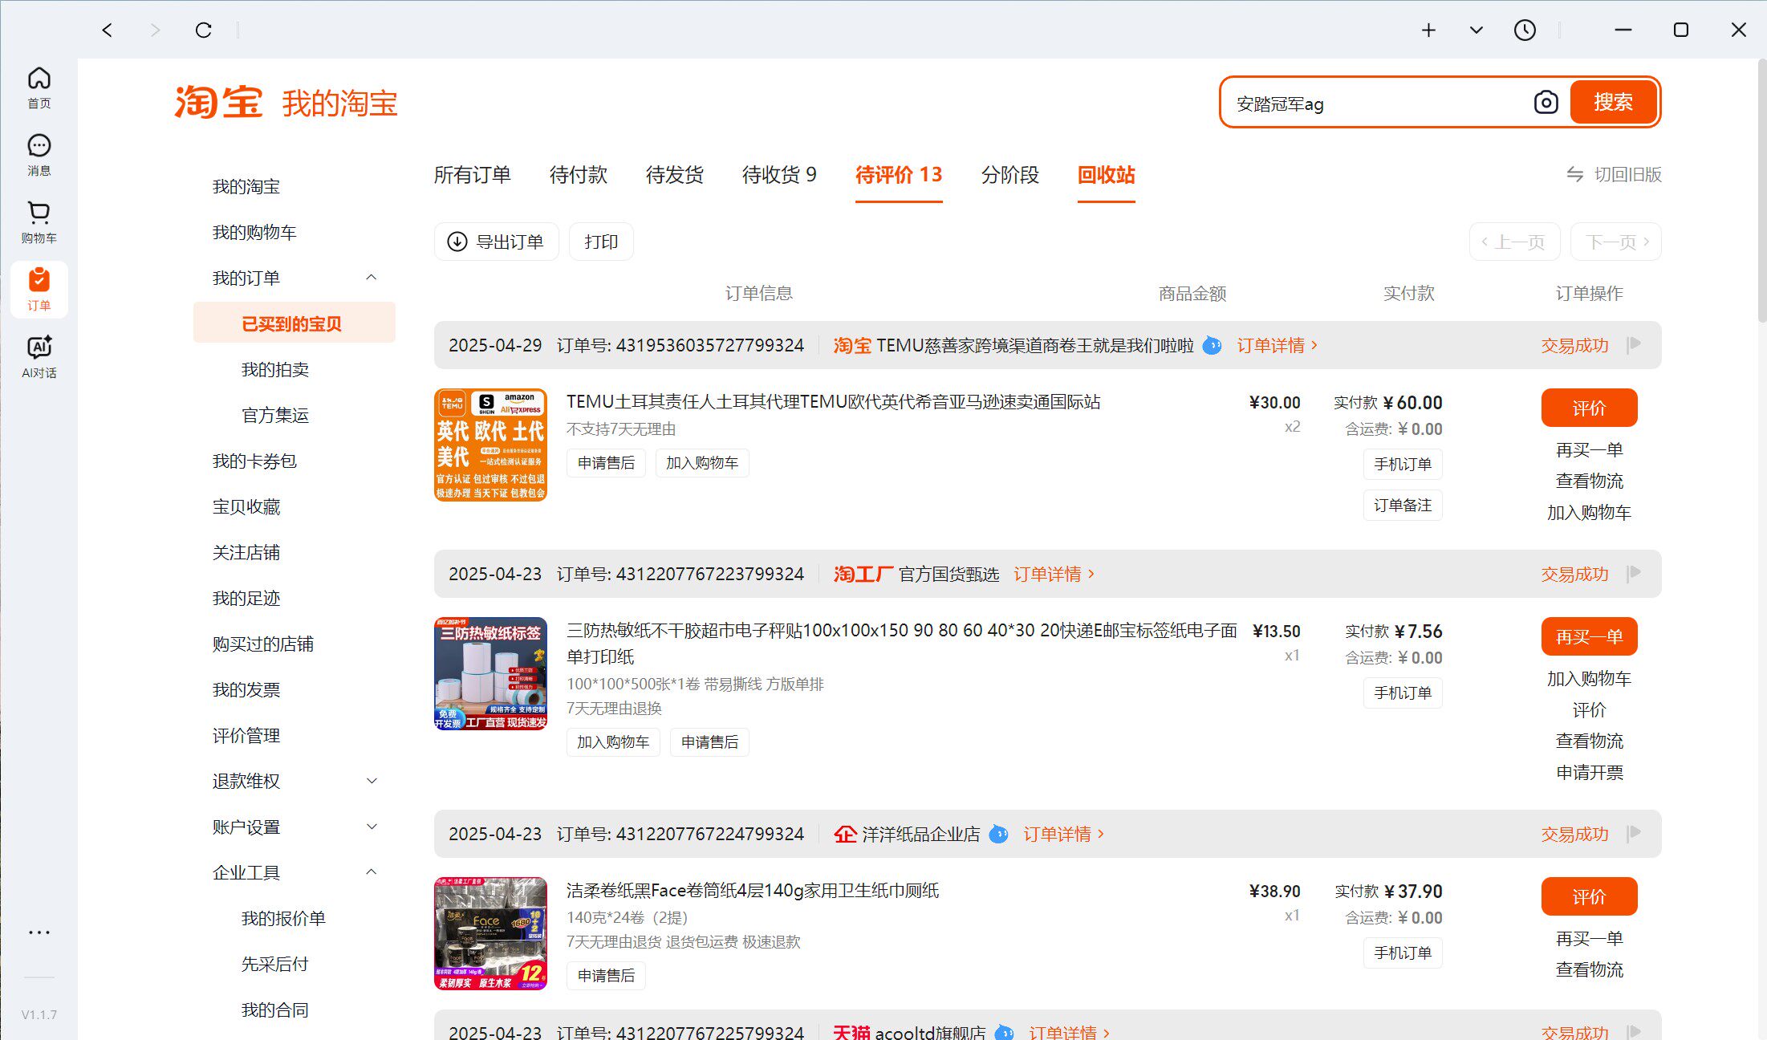Viewport: 1767px width, 1040px height.
Task: Click 导出订单 export button
Action: [x=496, y=242]
